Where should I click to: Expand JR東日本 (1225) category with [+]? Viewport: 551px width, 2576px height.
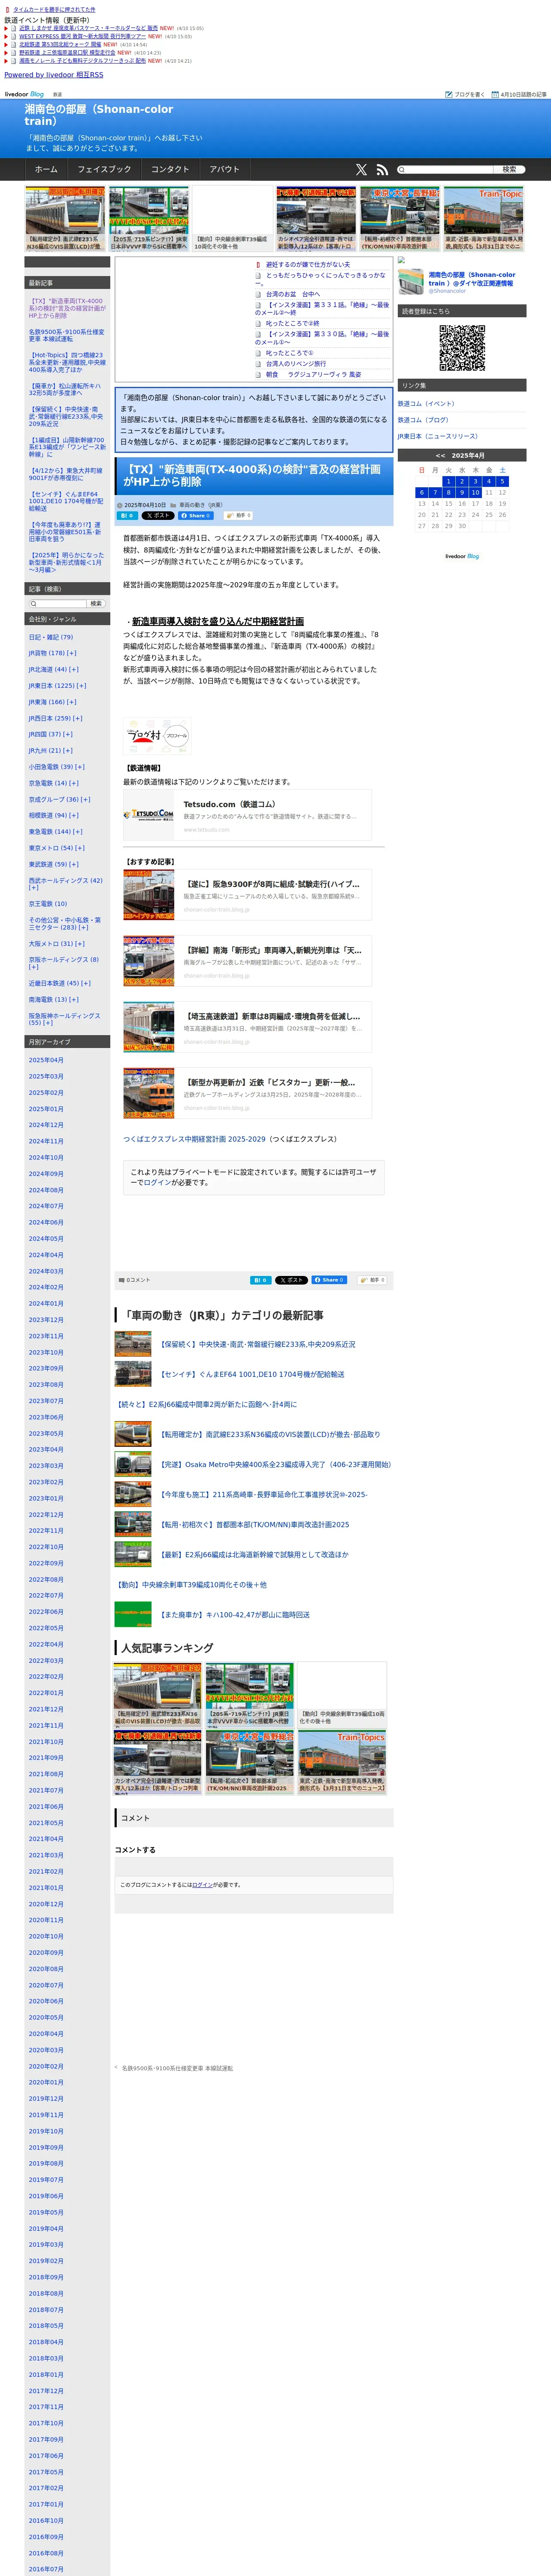[81, 686]
